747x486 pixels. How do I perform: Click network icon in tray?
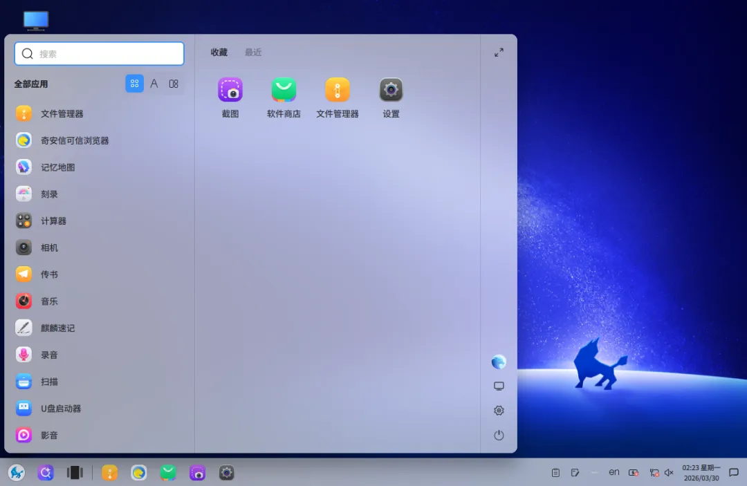click(654, 473)
